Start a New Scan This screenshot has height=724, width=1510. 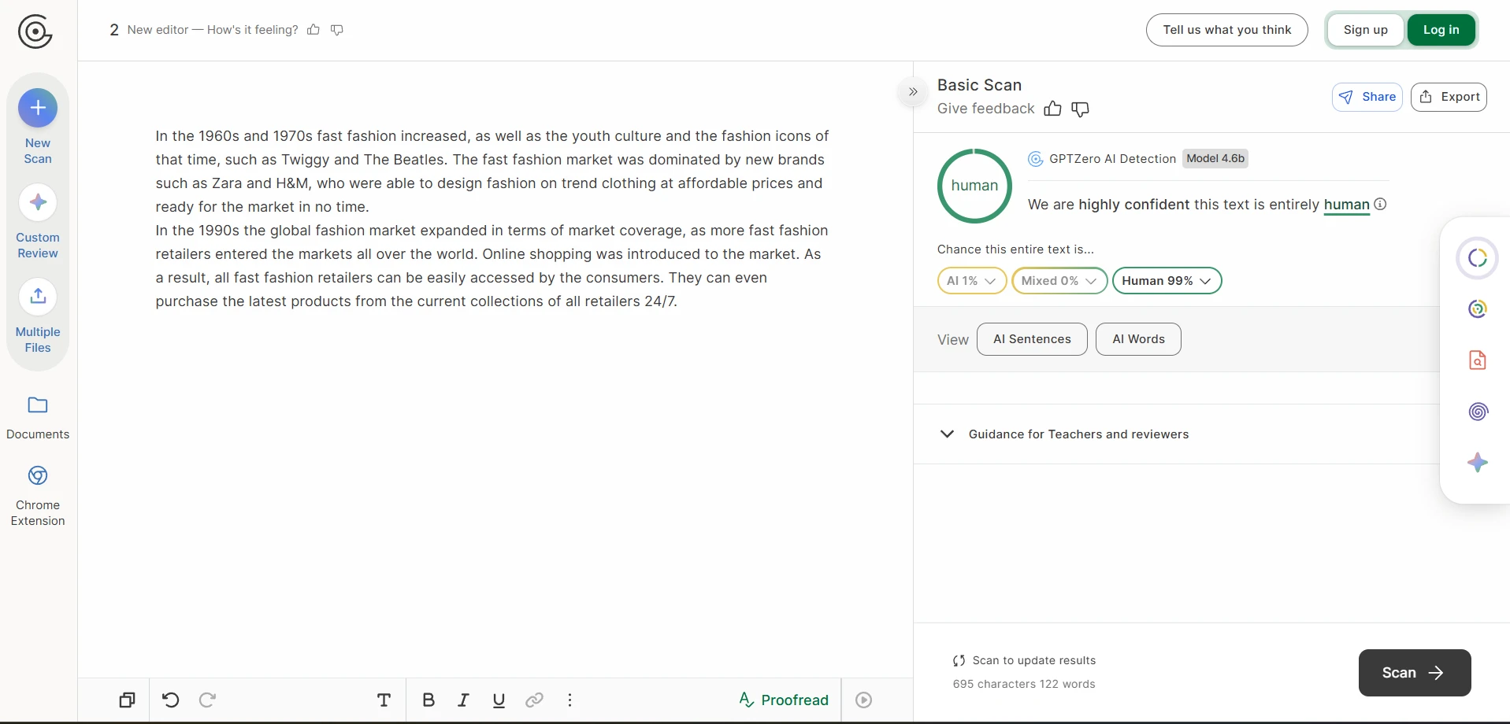pyautogui.click(x=38, y=127)
